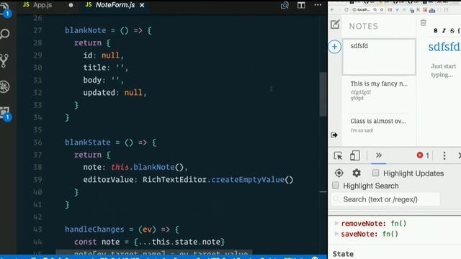Viewport: 461px width, 259px height.
Task: Split the editor with the split icon
Action: point(301,5)
